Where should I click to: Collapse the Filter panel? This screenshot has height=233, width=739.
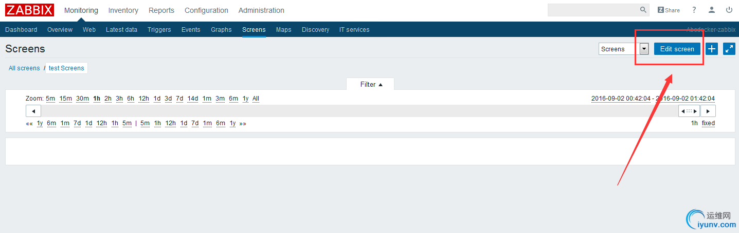371,84
